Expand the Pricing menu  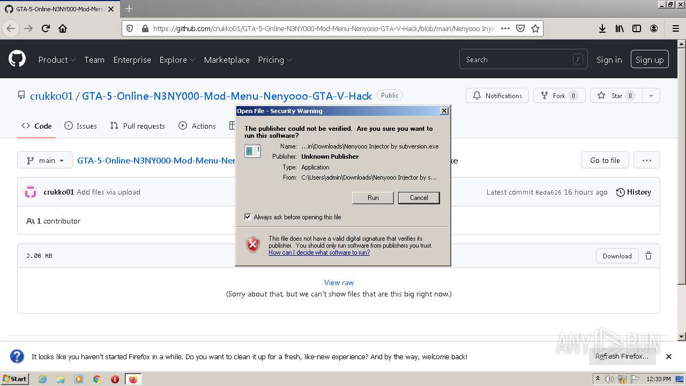point(275,60)
